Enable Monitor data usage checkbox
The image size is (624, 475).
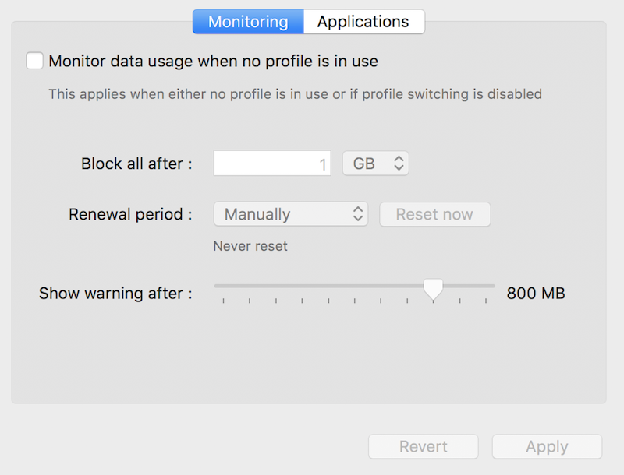(34, 61)
